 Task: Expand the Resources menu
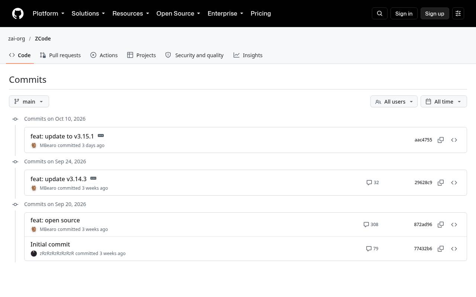[131, 13]
